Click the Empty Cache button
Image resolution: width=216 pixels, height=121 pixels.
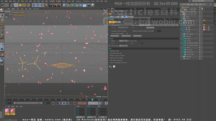126,36
